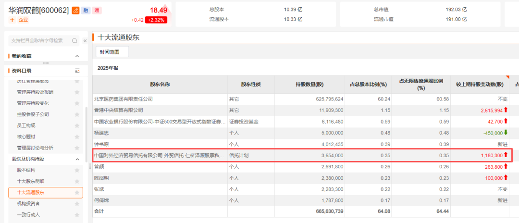Open the 时间范围 dropdown

click(112, 51)
